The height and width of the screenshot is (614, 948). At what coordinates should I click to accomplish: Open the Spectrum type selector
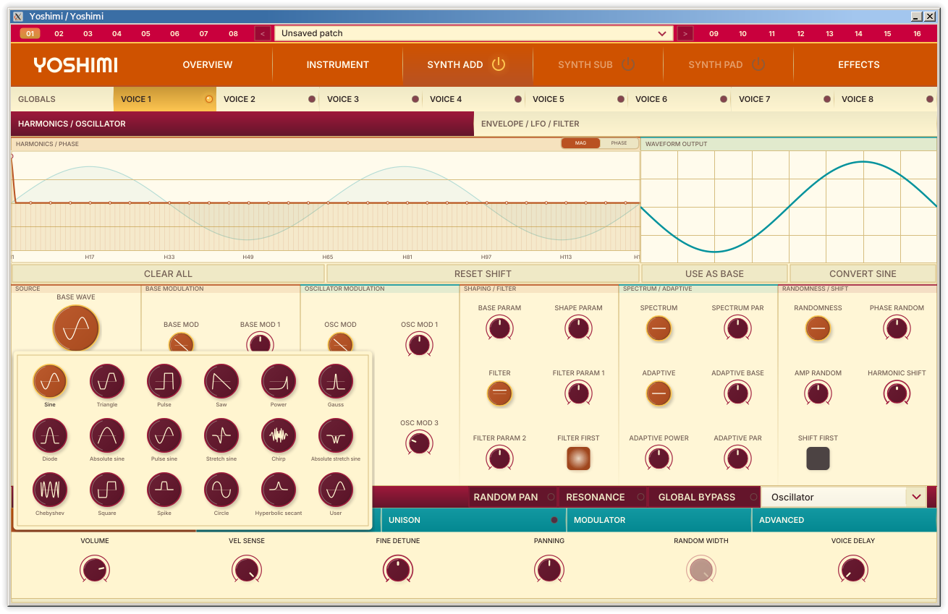click(x=659, y=328)
